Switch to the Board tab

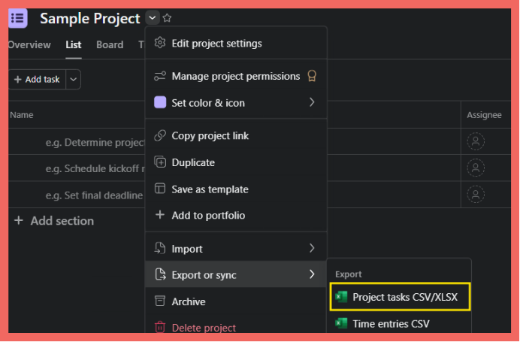pyautogui.click(x=110, y=45)
